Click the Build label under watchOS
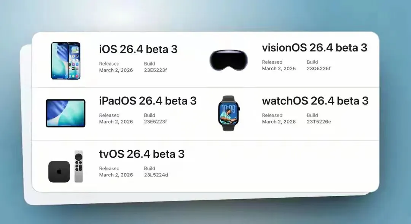This screenshot has width=411, height=224. 312,115
